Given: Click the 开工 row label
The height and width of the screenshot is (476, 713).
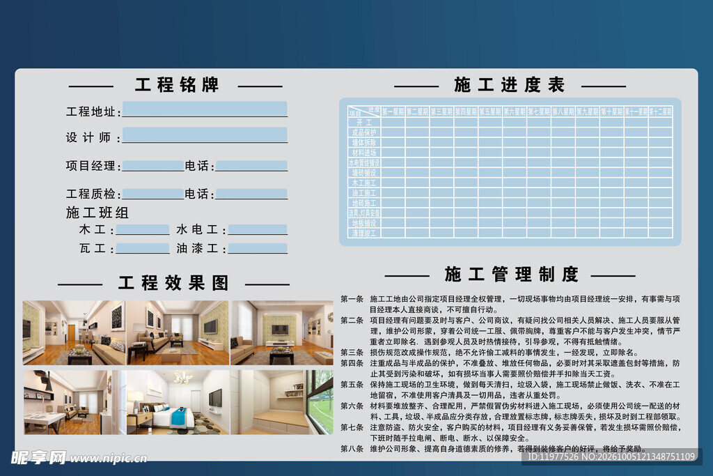Looking at the screenshot, I should pyautogui.click(x=364, y=123).
